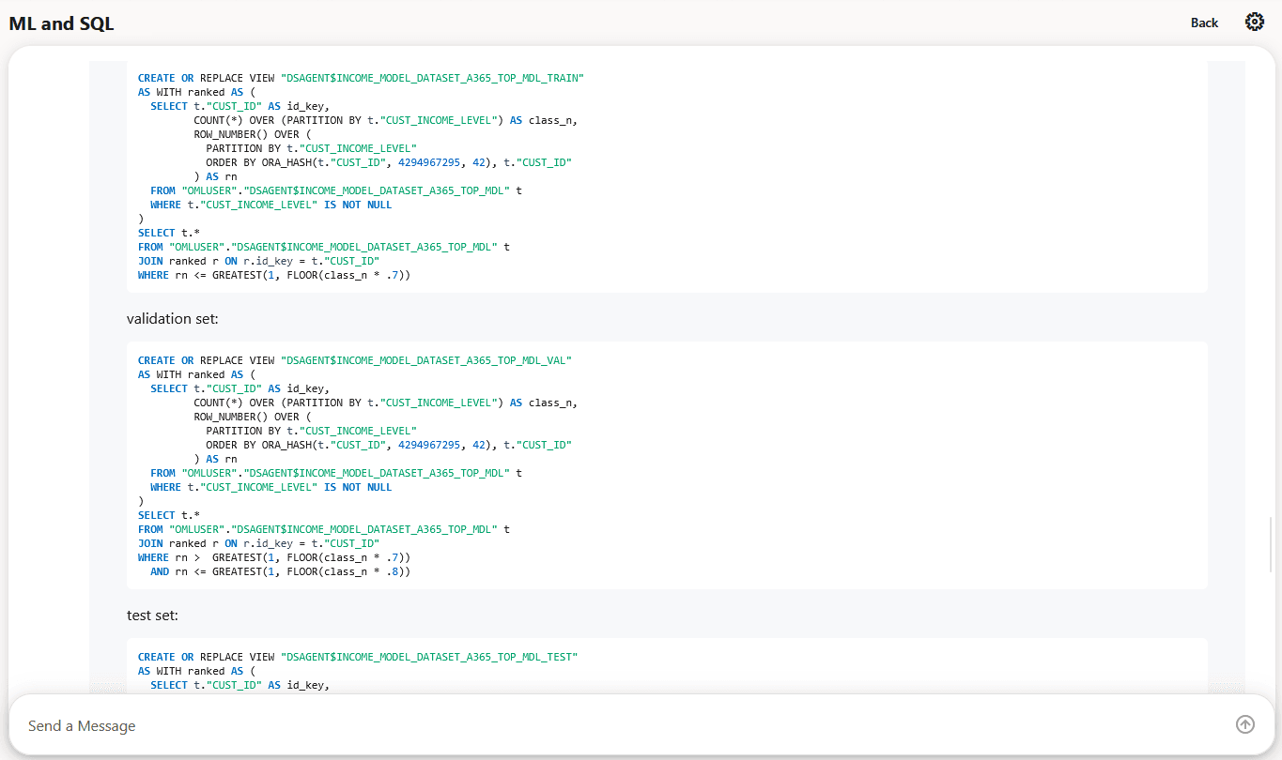The image size is (1282, 760).
Task: Click the view name ending in "TOP_MDL_TEST"
Action: pos(429,657)
